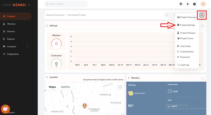Change language via the US flag icon

point(181,4)
